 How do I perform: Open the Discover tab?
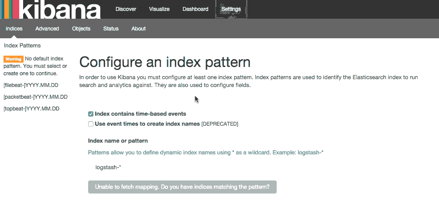pos(126,9)
